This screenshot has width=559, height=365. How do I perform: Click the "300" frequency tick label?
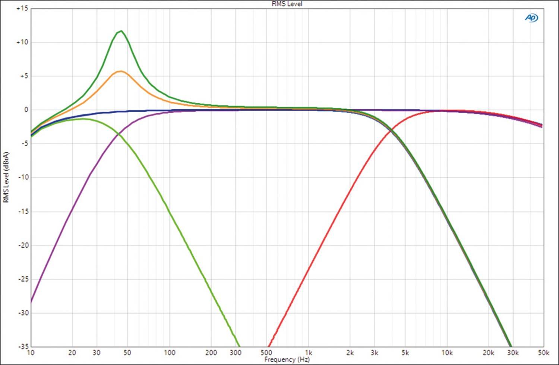(236, 353)
